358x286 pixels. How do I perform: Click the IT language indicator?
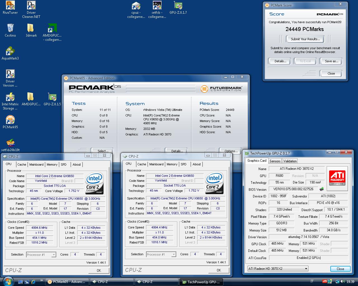coord(312,282)
